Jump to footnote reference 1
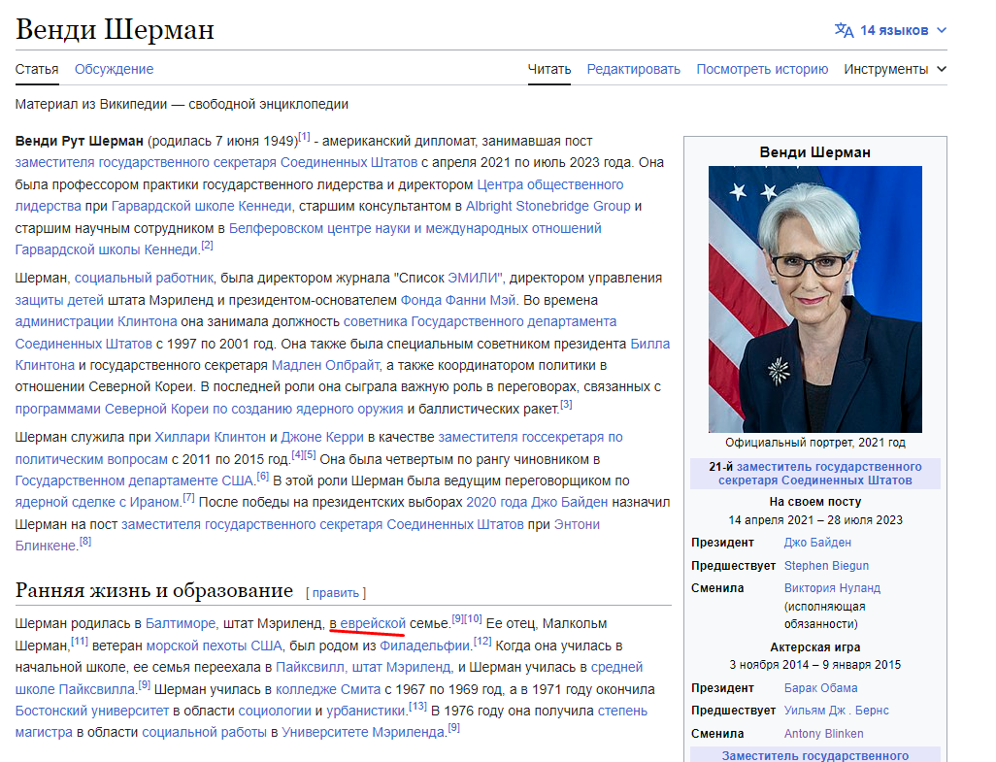996x762 pixels. click(304, 137)
